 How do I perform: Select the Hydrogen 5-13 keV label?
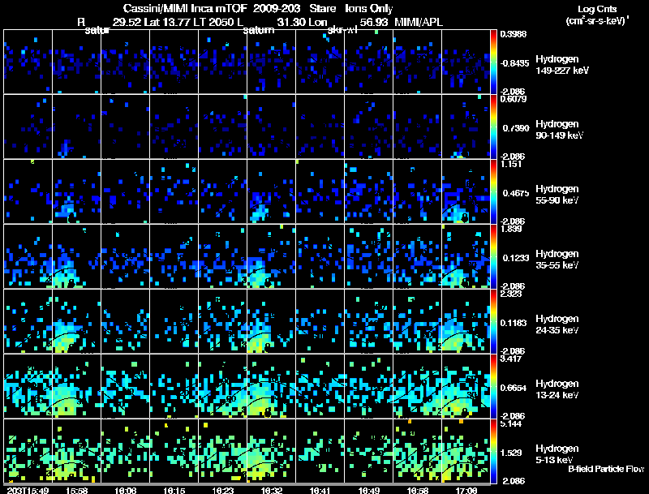tap(557, 454)
